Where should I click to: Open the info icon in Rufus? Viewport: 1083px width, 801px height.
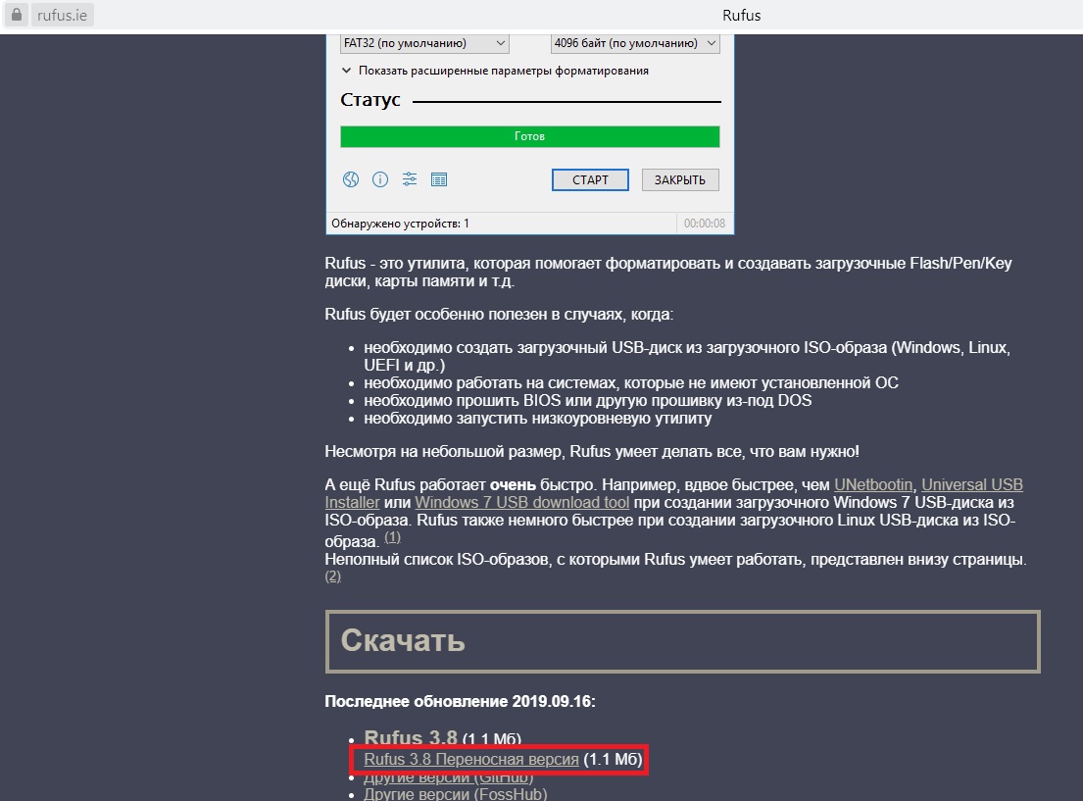380,179
